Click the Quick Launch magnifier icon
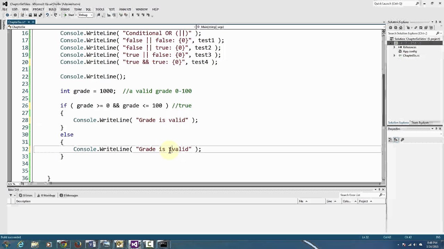The image size is (444, 249). (x=417, y=3)
